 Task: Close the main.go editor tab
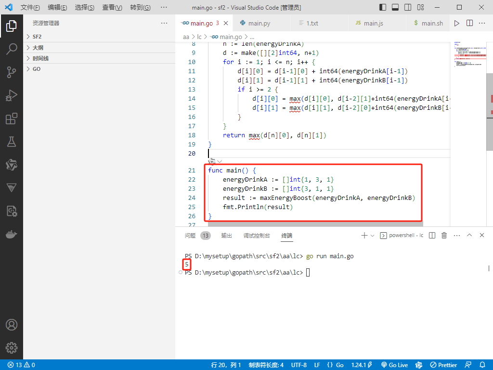coord(226,23)
